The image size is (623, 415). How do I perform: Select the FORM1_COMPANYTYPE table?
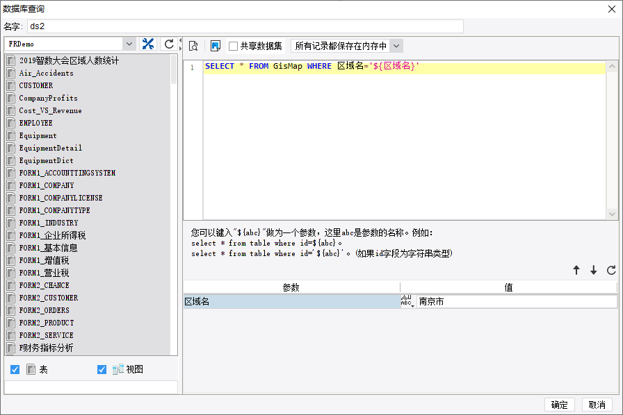coord(54,210)
